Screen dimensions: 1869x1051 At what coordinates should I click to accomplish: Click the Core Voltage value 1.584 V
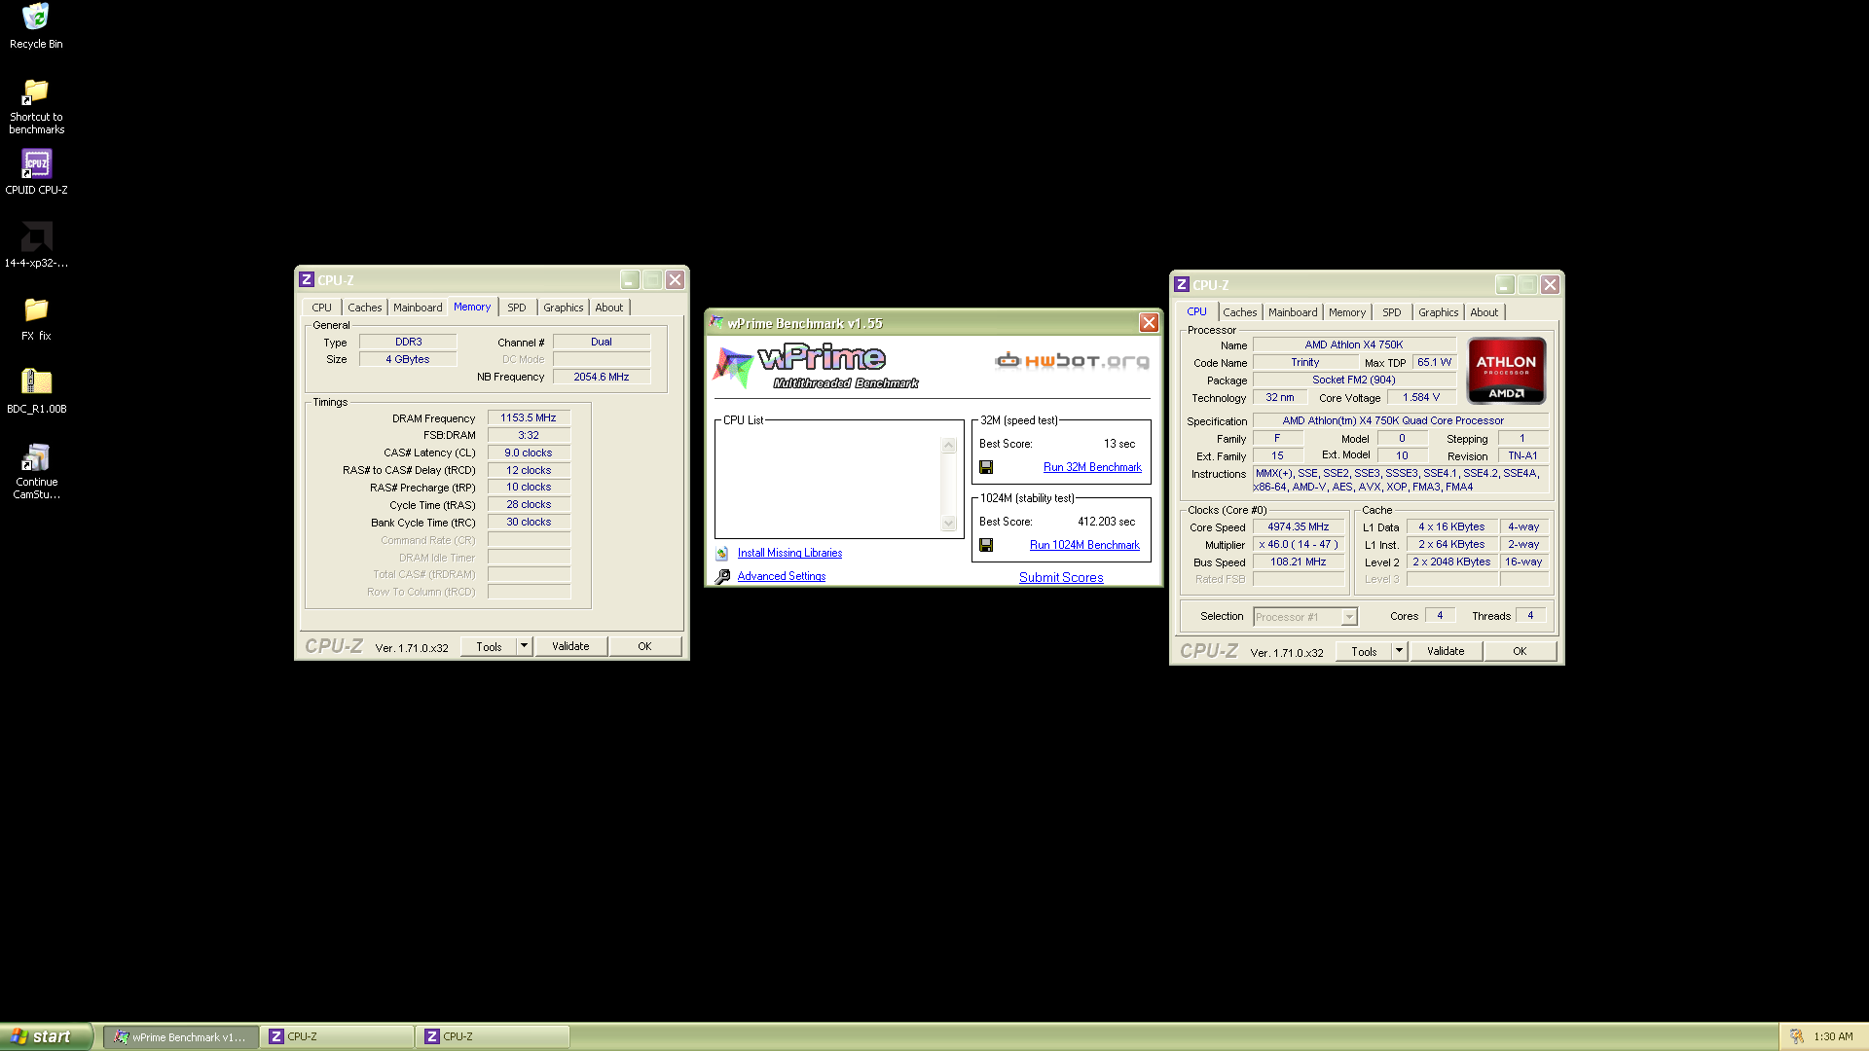[1420, 397]
